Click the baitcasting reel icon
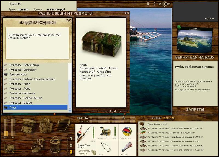The image size is (219, 157). click(x=105, y=132)
